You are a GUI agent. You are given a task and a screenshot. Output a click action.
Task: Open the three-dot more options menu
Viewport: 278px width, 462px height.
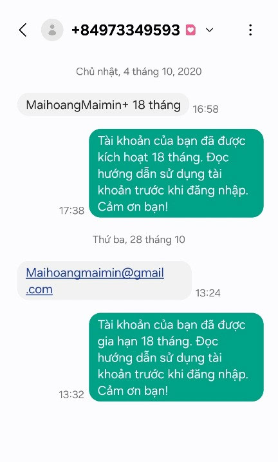tap(250, 30)
